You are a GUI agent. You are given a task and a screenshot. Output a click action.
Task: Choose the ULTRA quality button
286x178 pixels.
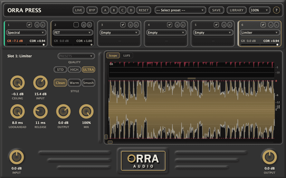tap(88, 69)
